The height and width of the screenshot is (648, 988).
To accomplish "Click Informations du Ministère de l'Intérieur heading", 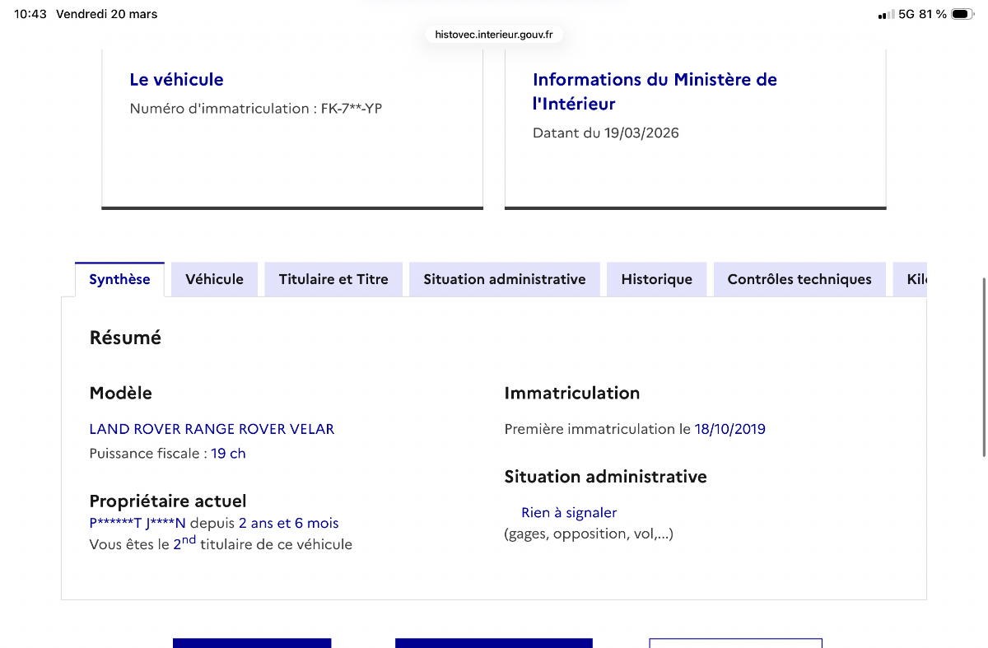I will click(655, 91).
